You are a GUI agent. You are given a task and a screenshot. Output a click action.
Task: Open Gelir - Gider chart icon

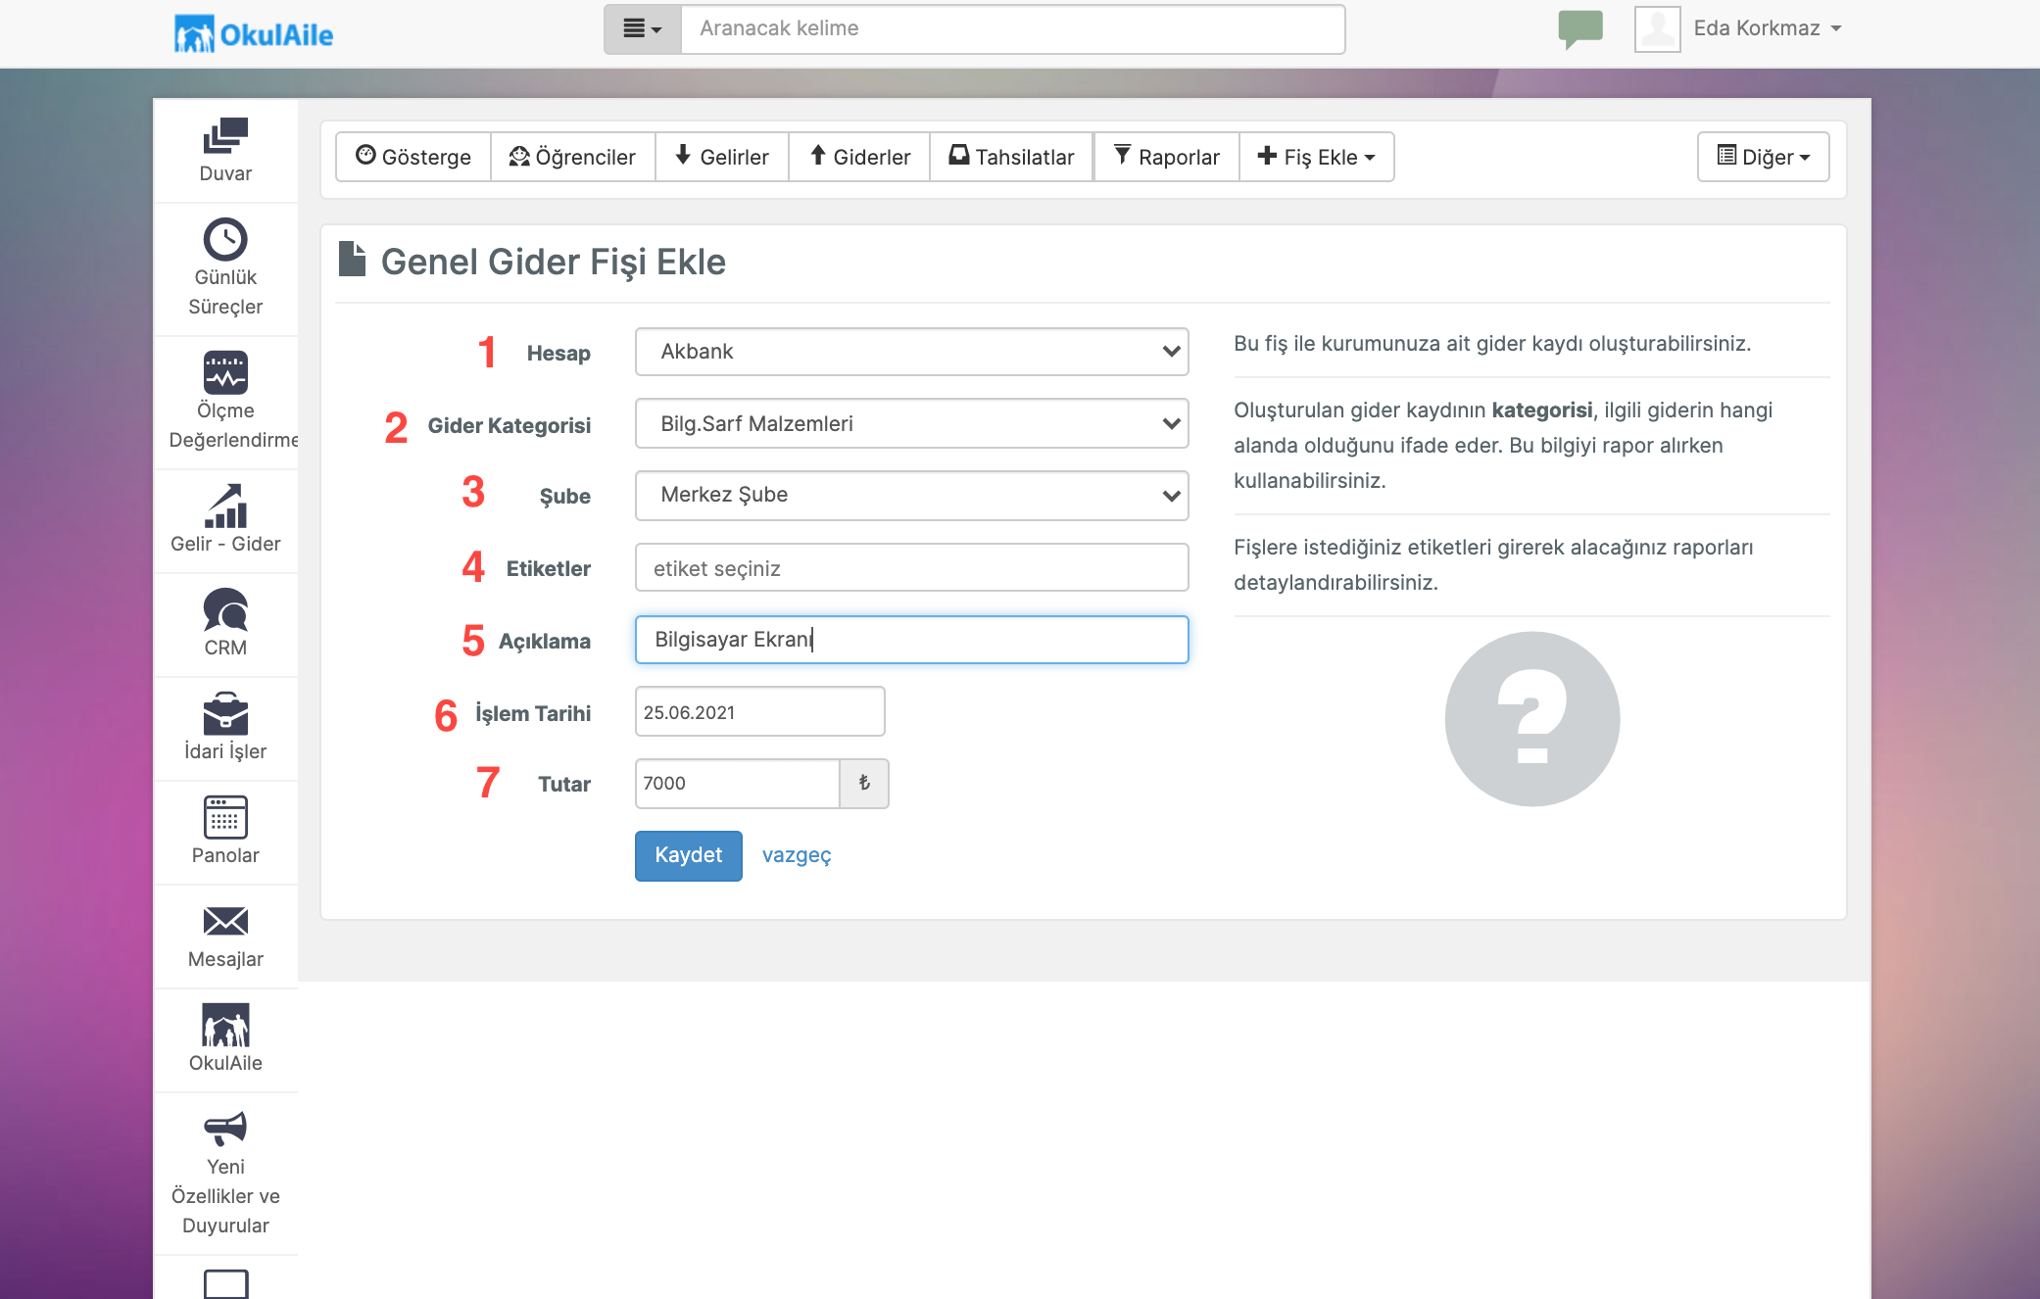(225, 505)
